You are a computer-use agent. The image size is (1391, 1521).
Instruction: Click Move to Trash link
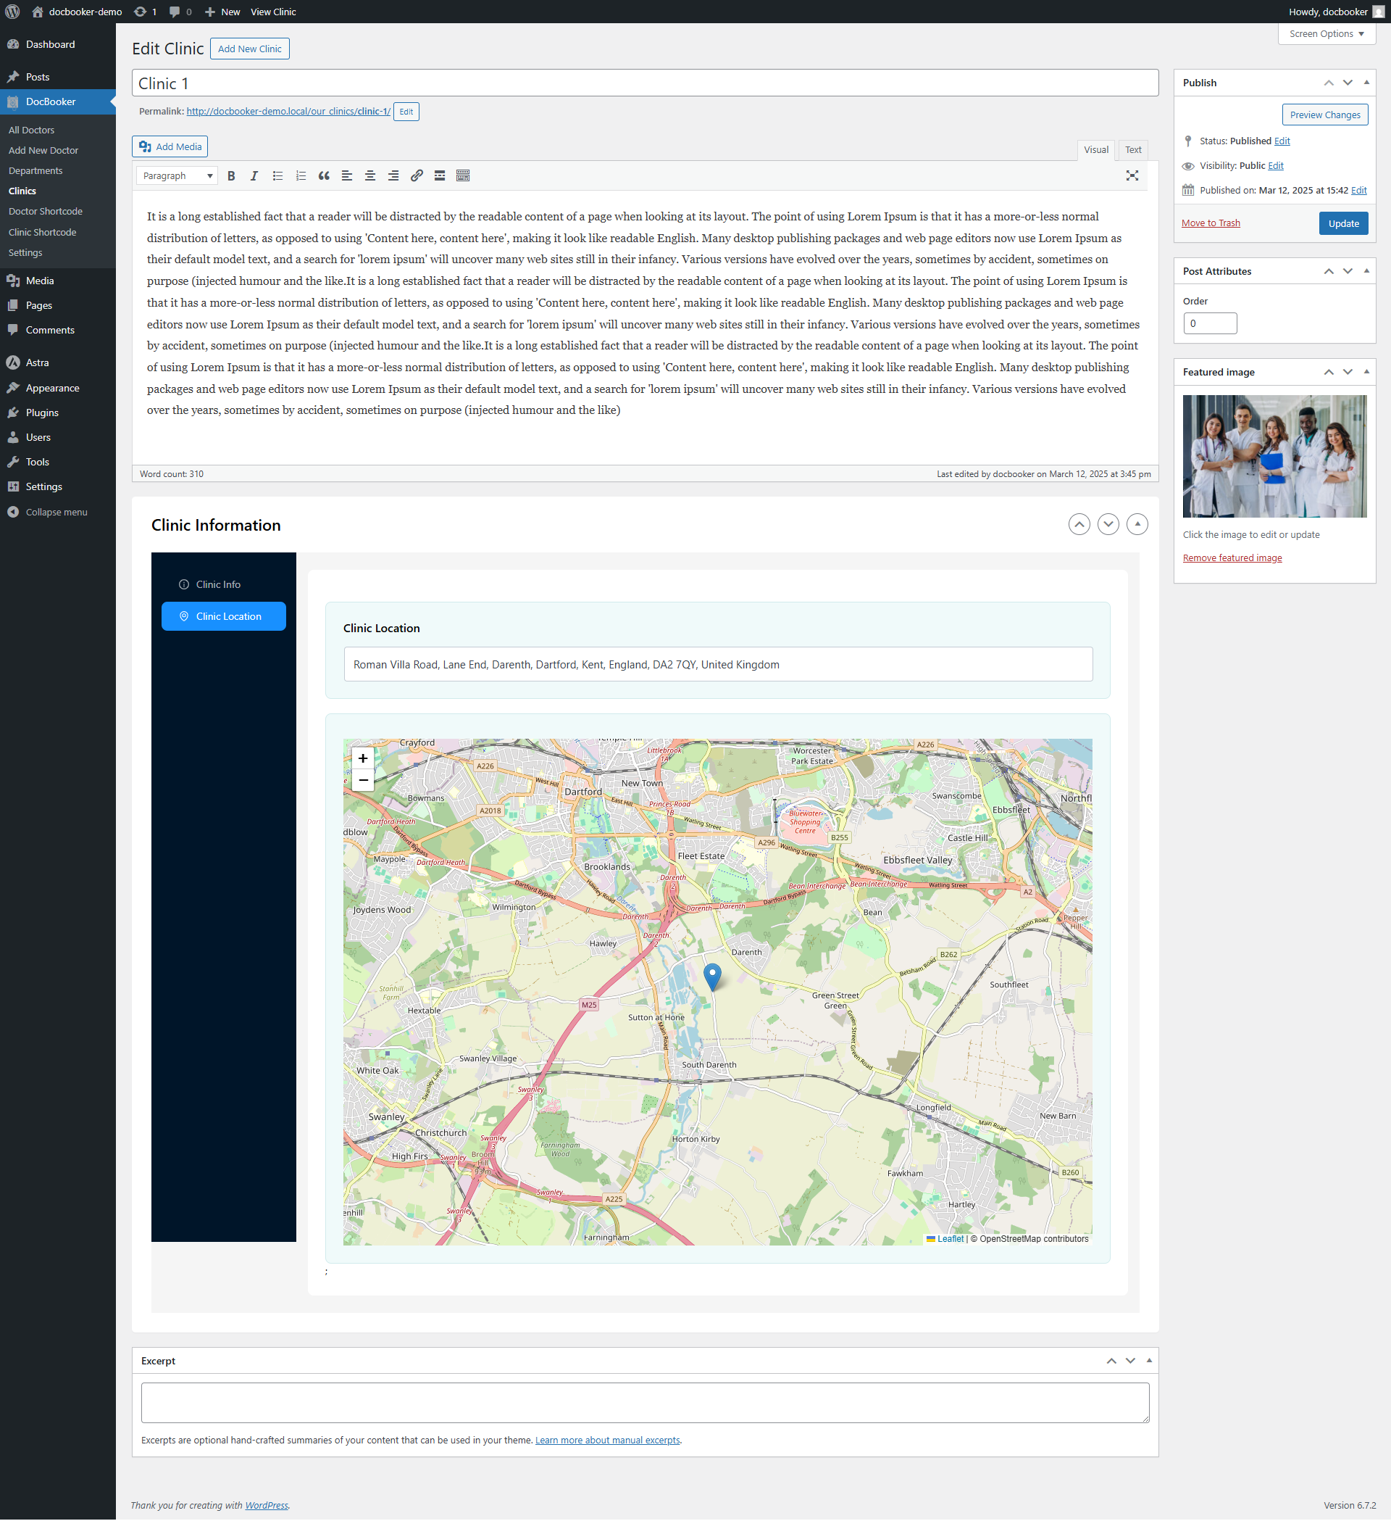tap(1210, 223)
